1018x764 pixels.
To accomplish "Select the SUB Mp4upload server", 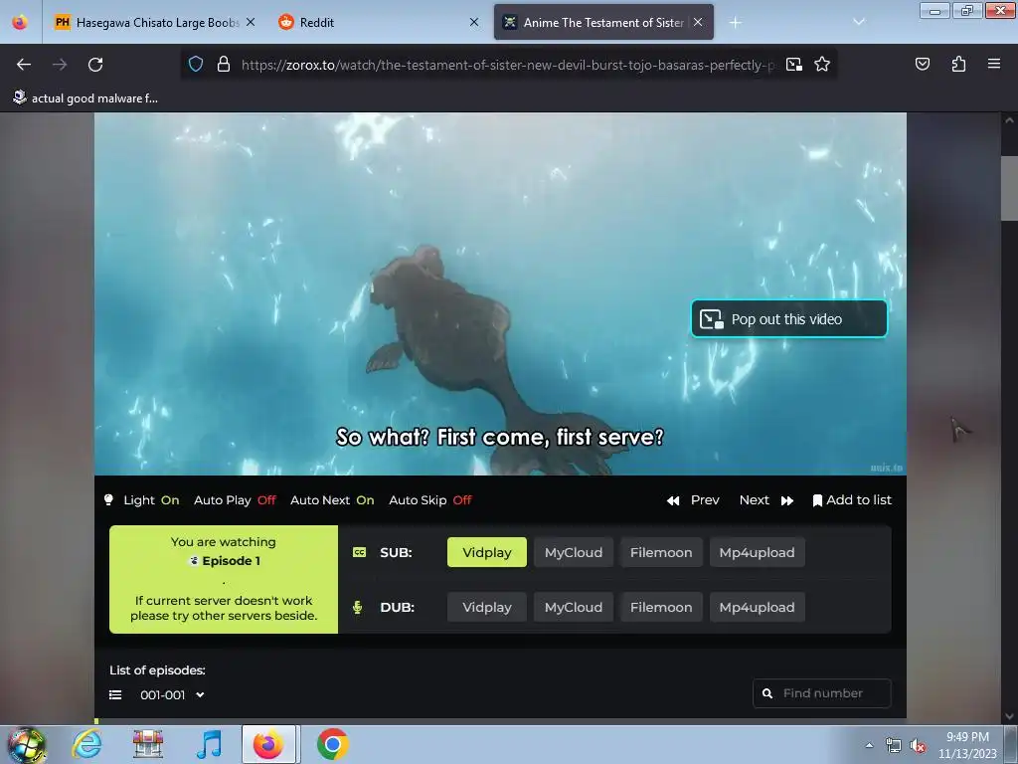I will coord(757,552).
